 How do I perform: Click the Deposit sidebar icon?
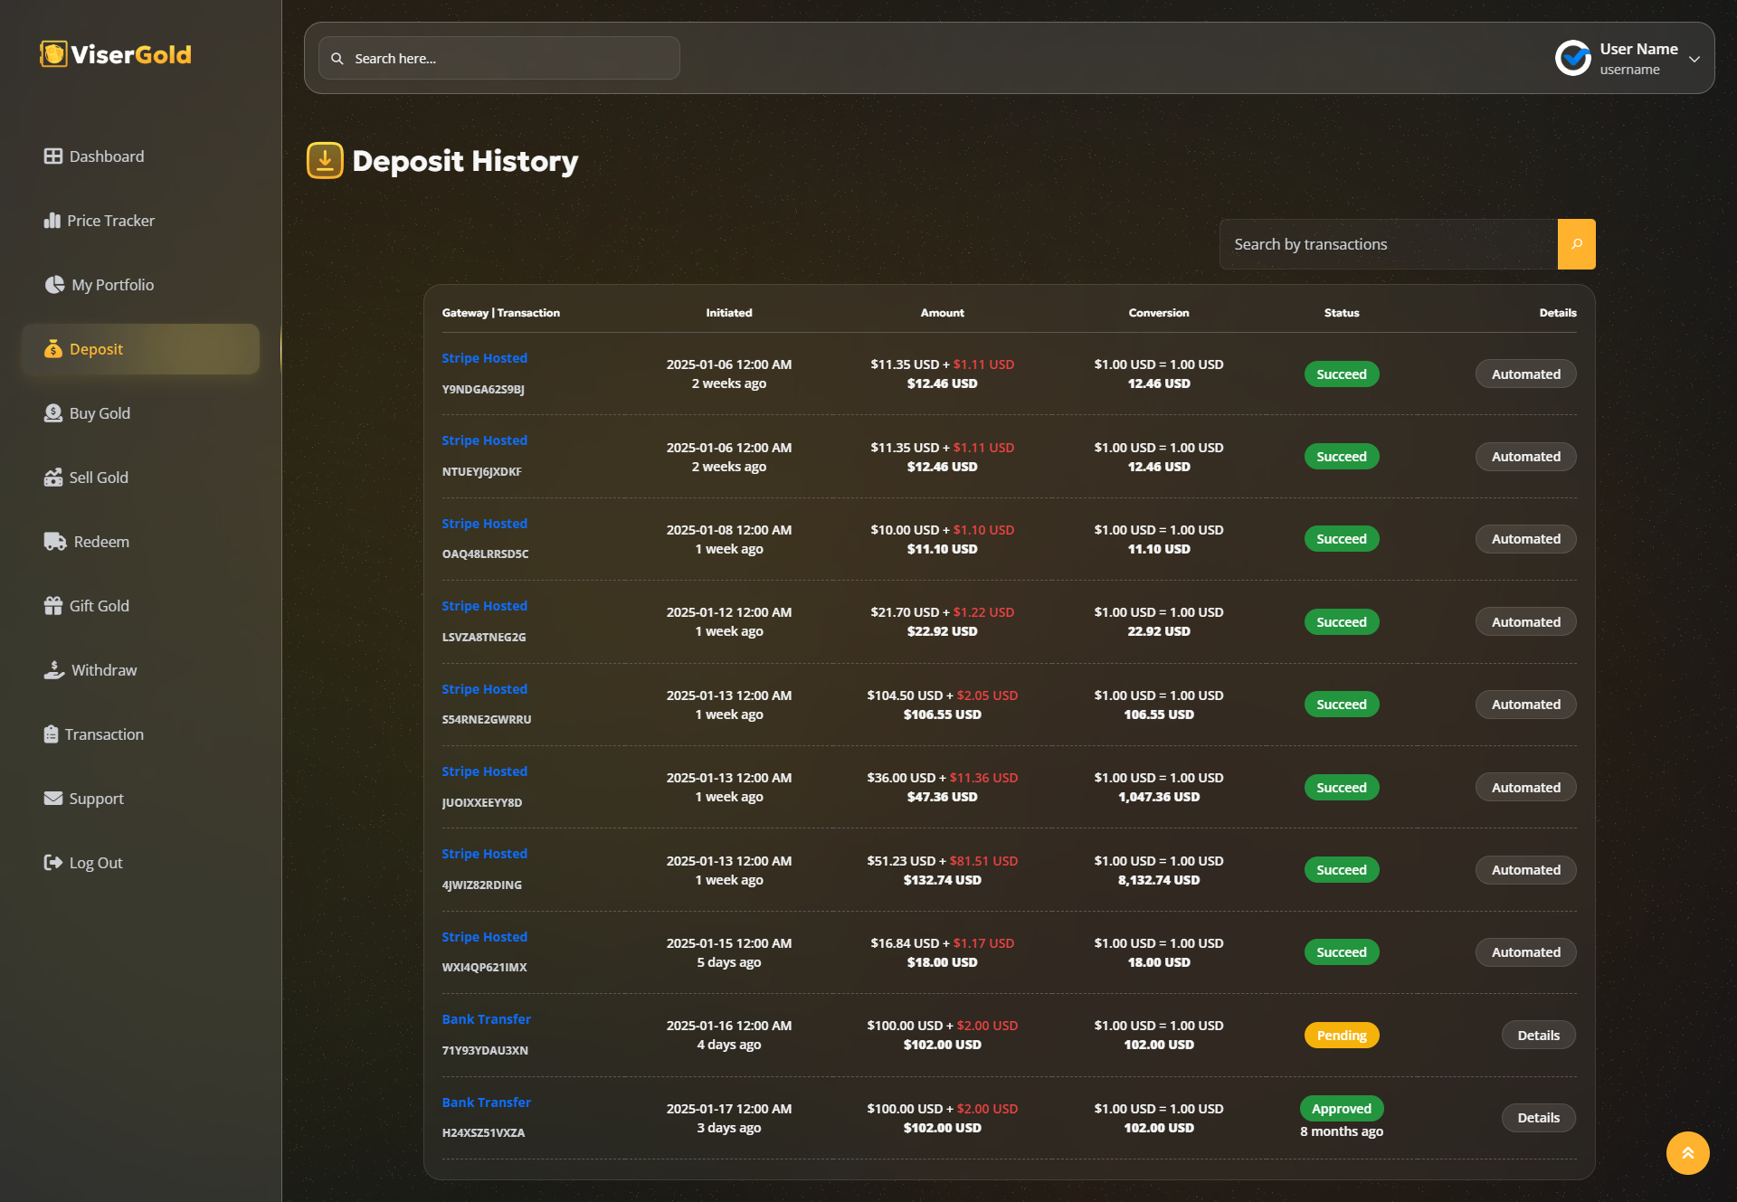(50, 348)
